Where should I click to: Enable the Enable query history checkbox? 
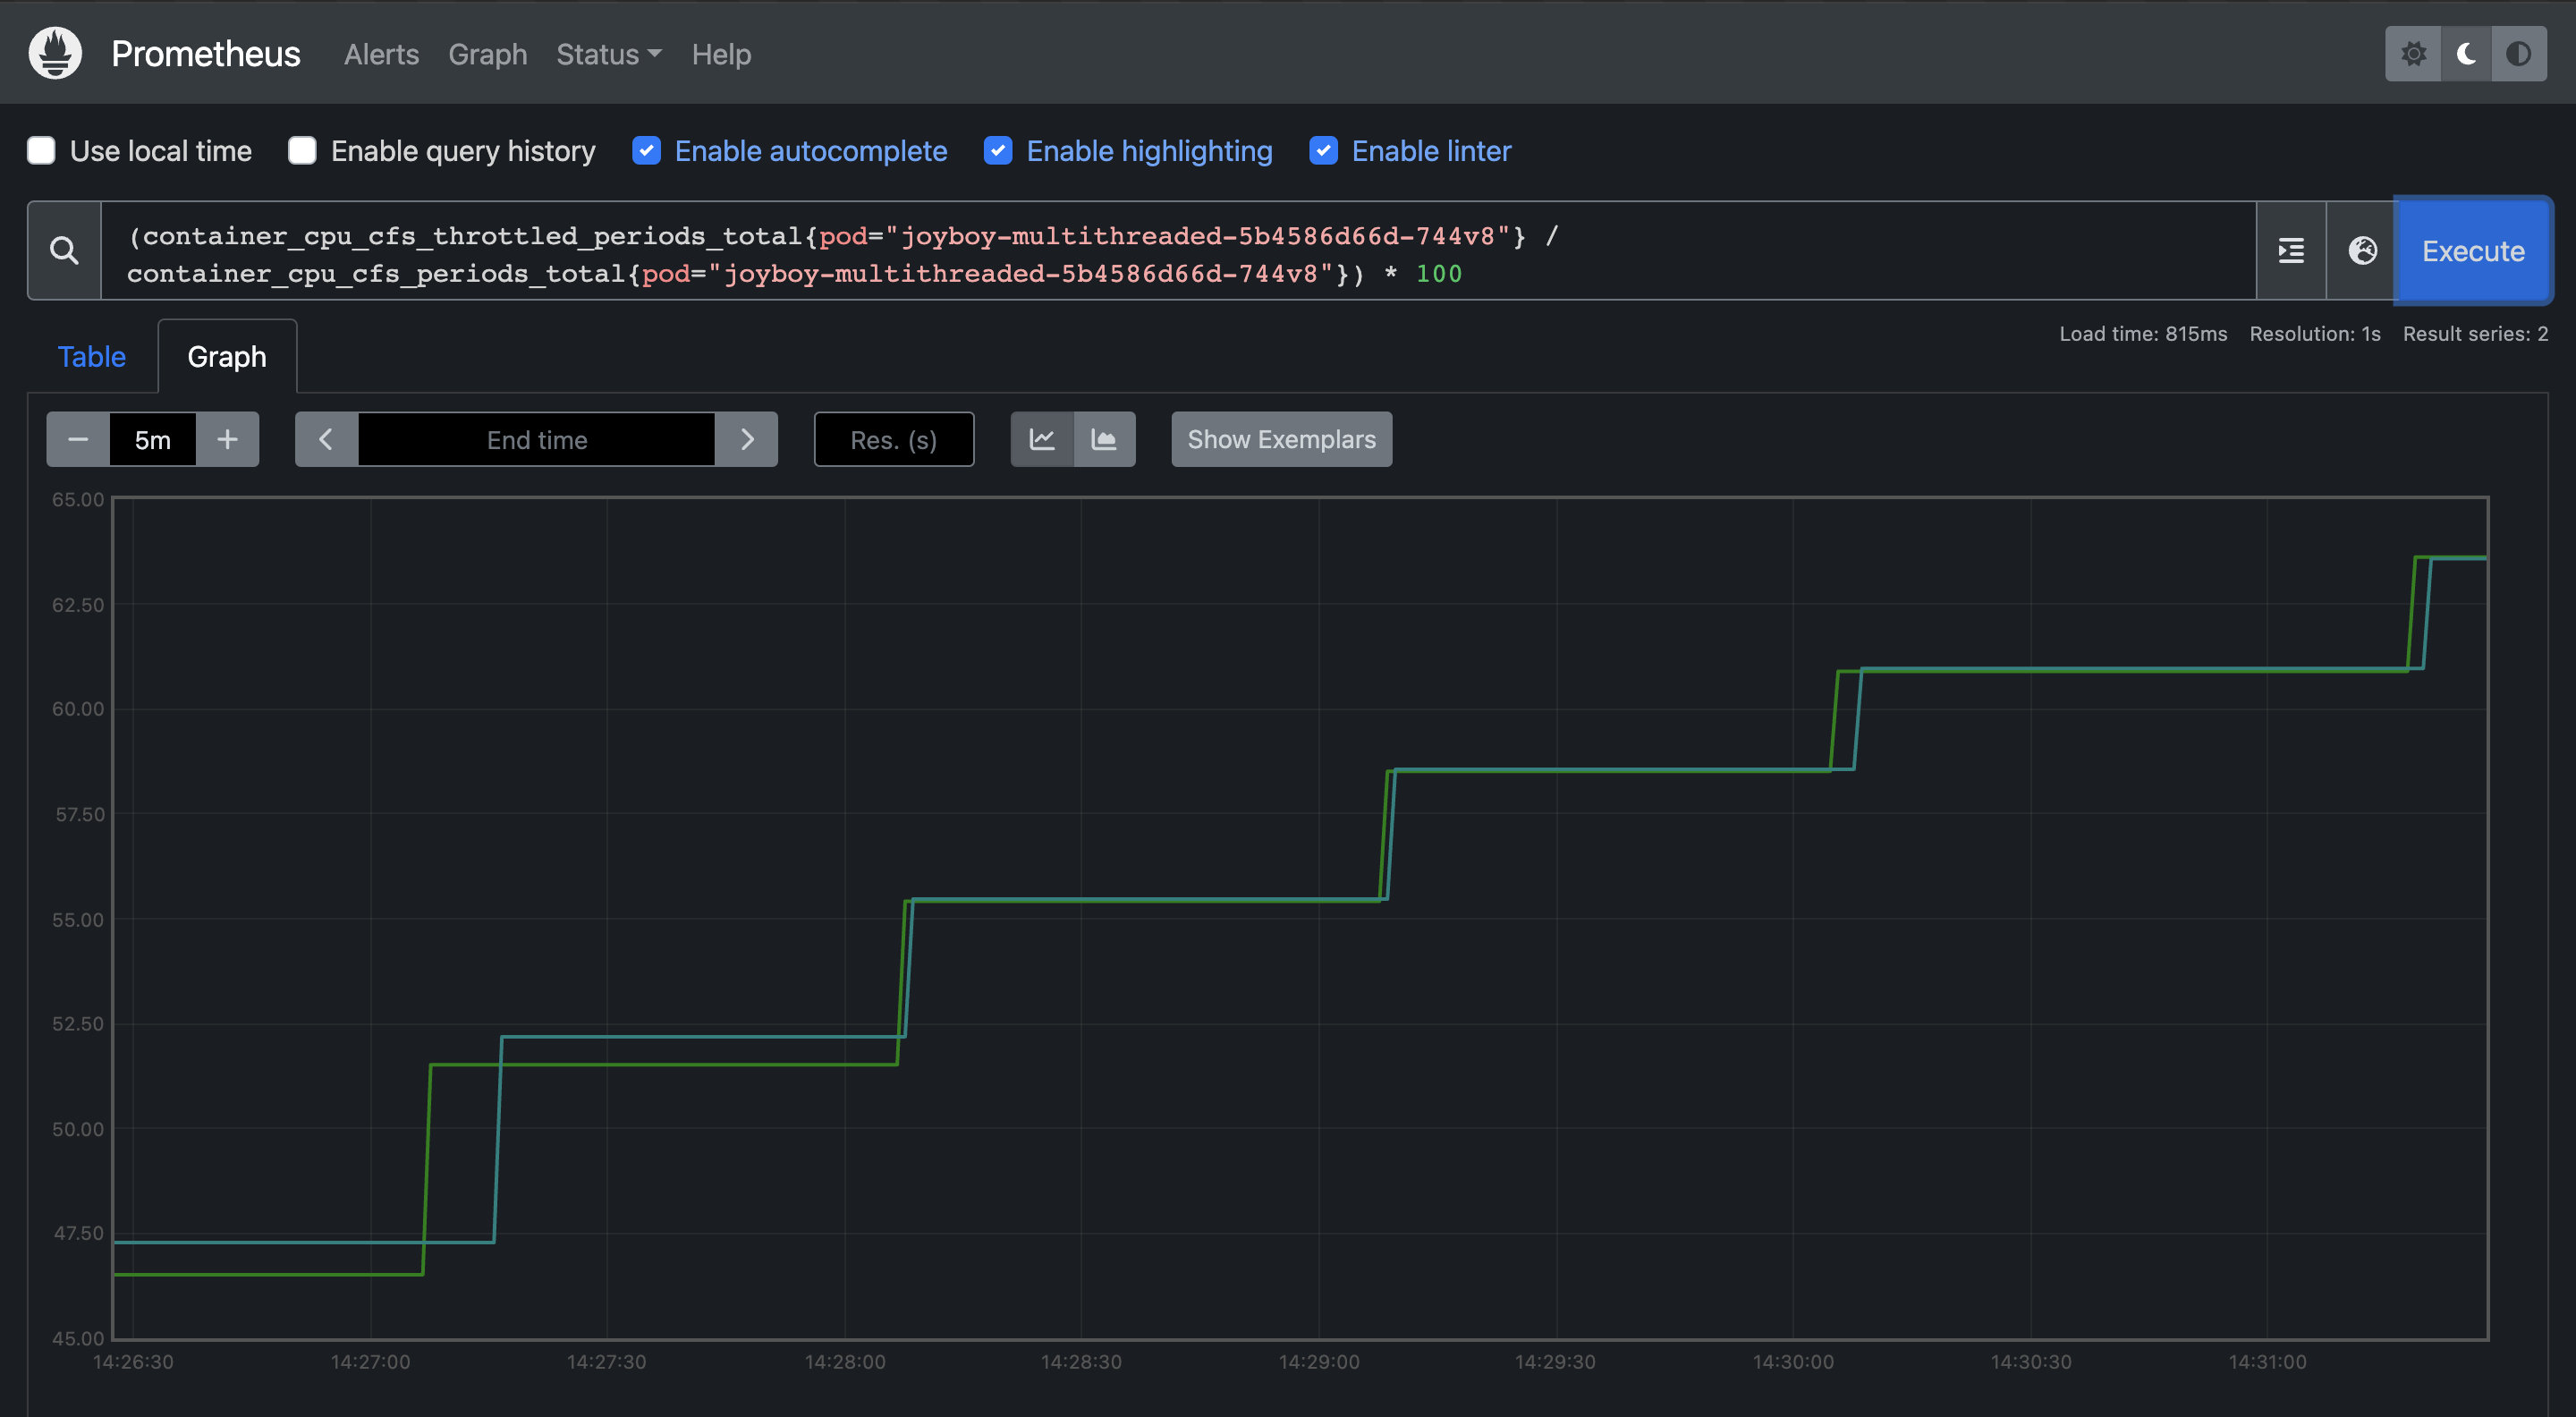[300, 150]
